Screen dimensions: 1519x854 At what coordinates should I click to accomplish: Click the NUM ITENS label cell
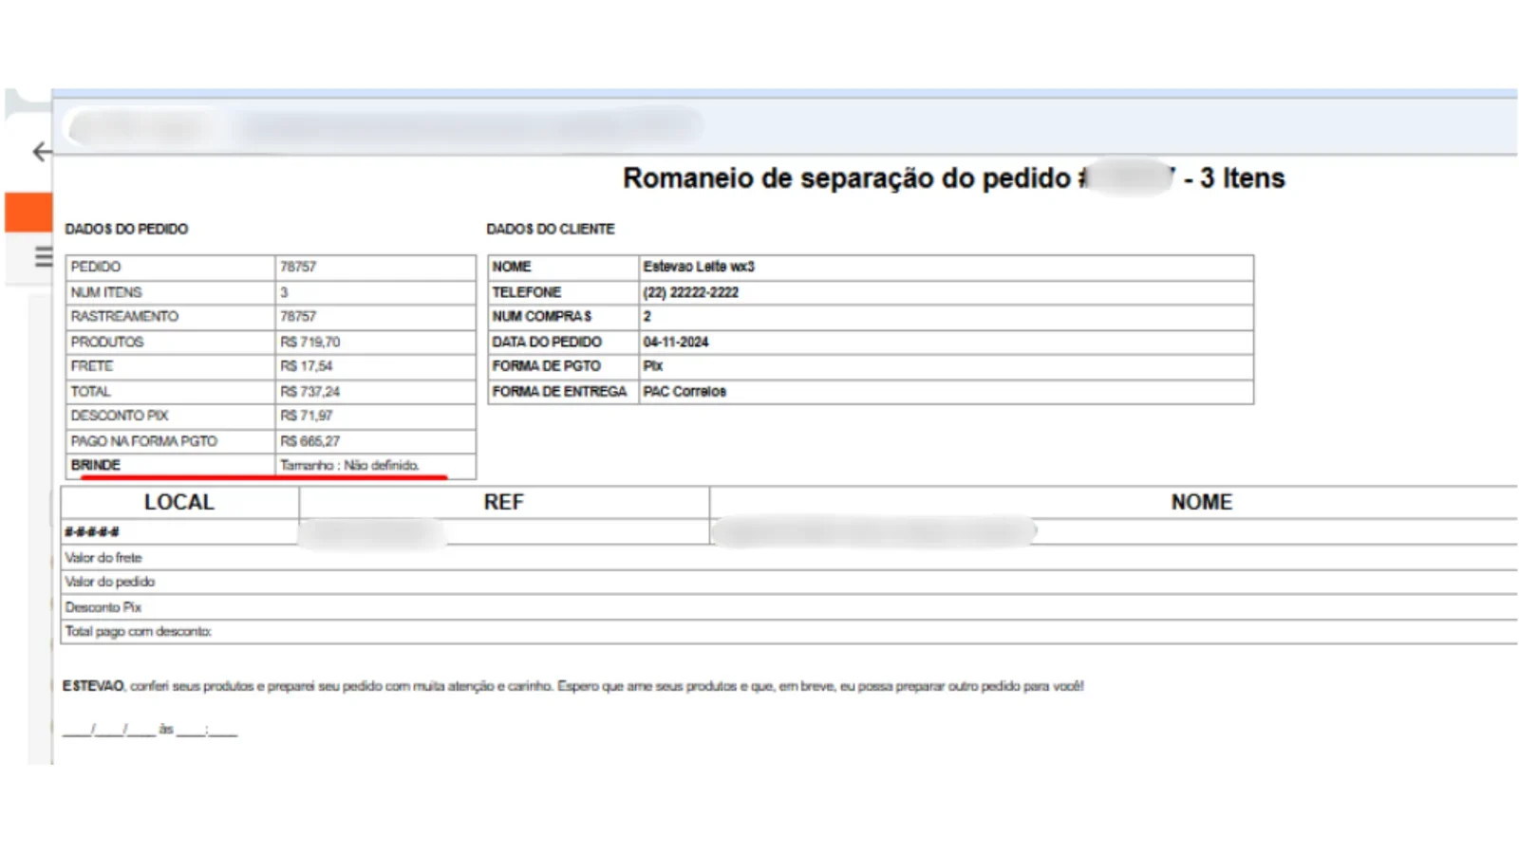coord(170,292)
